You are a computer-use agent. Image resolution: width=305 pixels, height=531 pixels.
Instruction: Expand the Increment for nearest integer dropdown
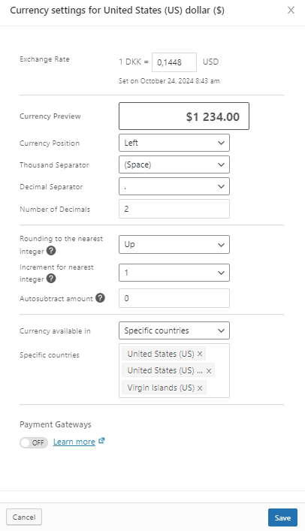174,273
